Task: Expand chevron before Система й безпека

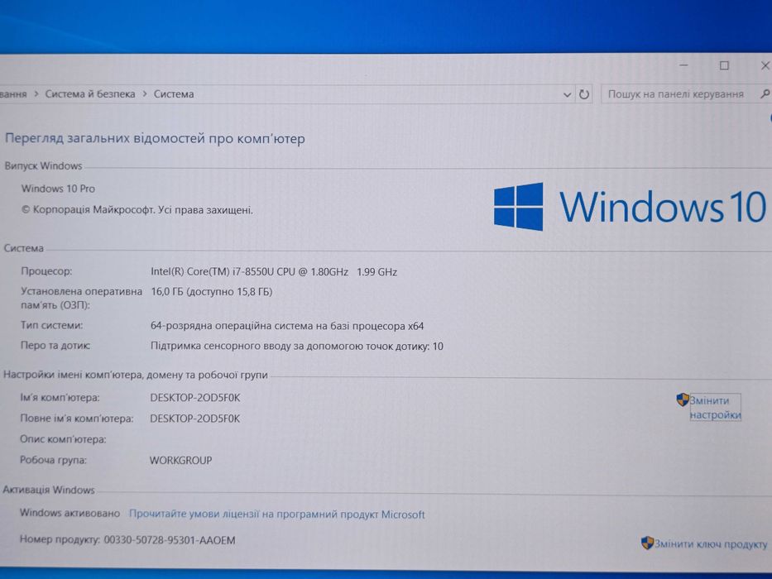Action: click(36, 93)
